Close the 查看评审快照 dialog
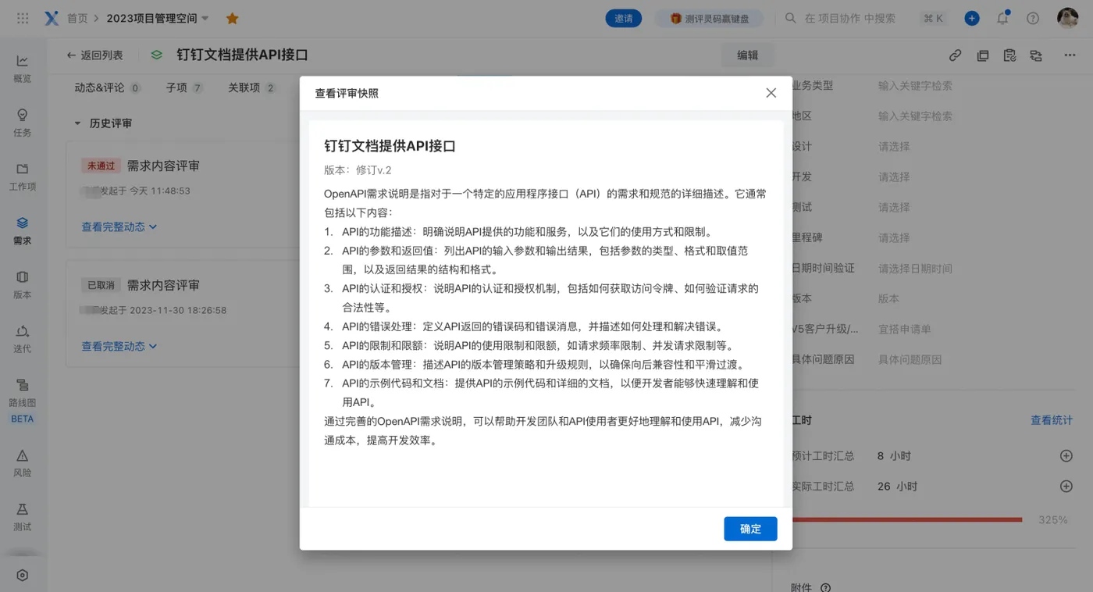The width and height of the screenshot is (1093, 592). [771, 93]
